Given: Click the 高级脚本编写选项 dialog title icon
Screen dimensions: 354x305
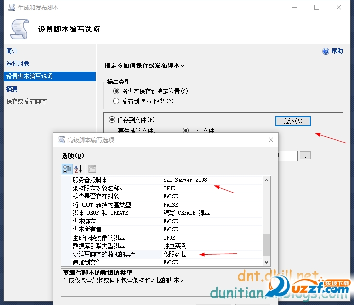Looking at the screenshot, I should click(61, 140).
